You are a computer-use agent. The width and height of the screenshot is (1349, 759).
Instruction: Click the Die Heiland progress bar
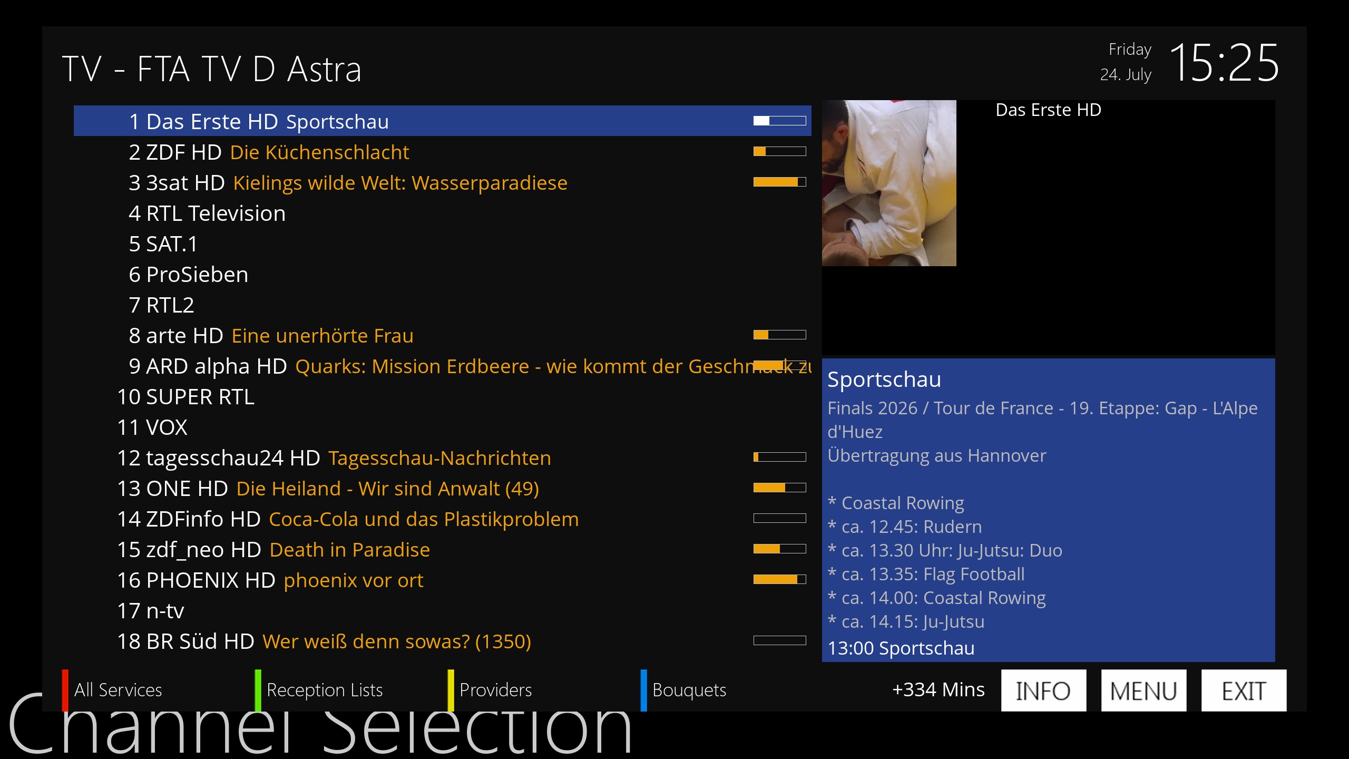pos(780,488)
